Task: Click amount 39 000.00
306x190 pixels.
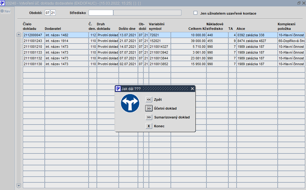Action: point(188,41)
